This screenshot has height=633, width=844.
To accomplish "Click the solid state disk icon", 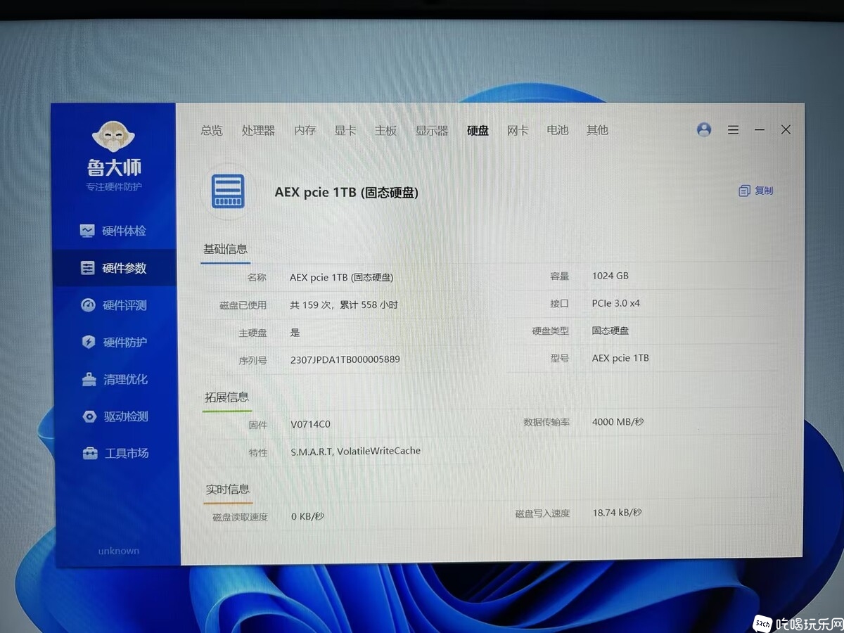I will tap(228, 191).
